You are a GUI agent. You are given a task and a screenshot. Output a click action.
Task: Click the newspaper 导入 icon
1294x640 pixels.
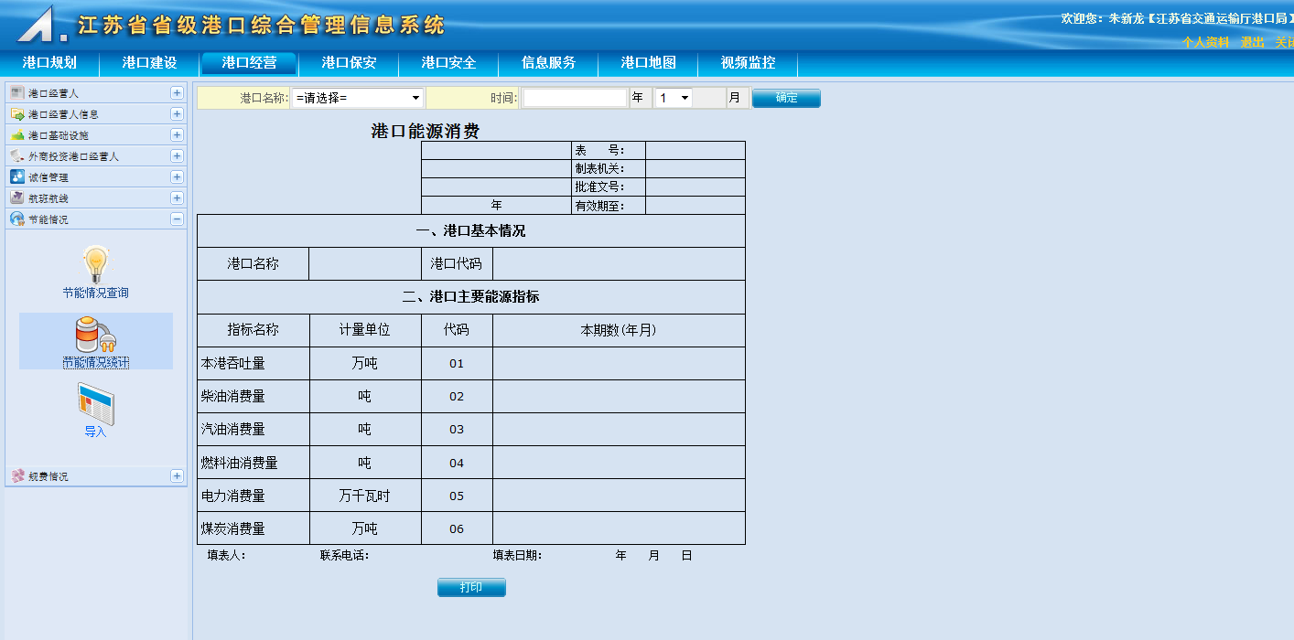click(x=95, y=404)
